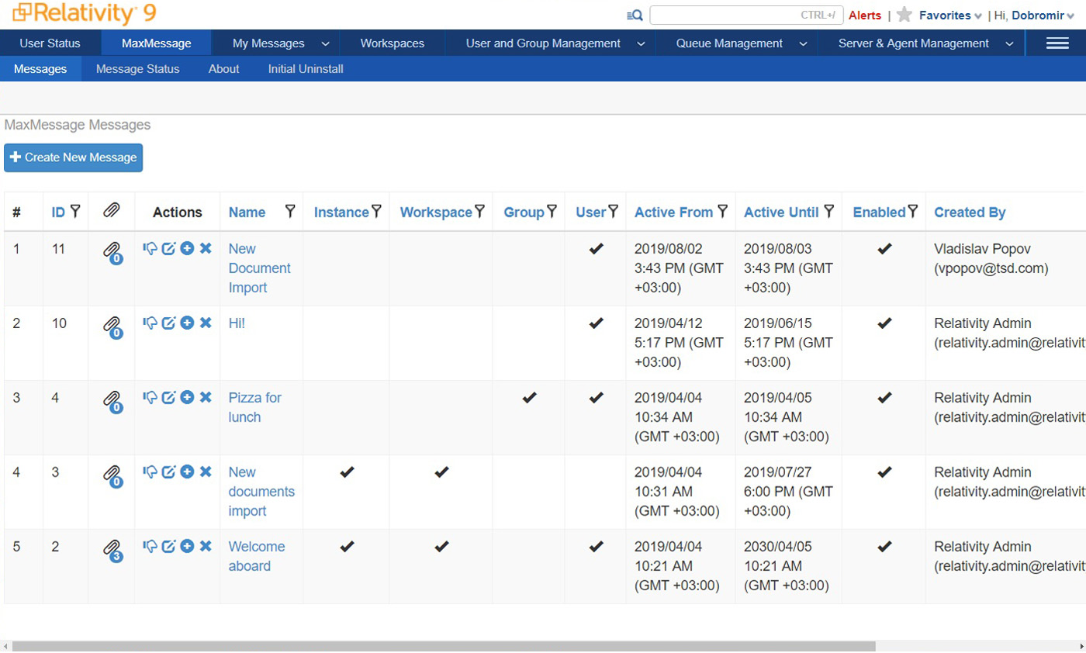
Task: Open the ID column filter
Action: click(75, 212)
